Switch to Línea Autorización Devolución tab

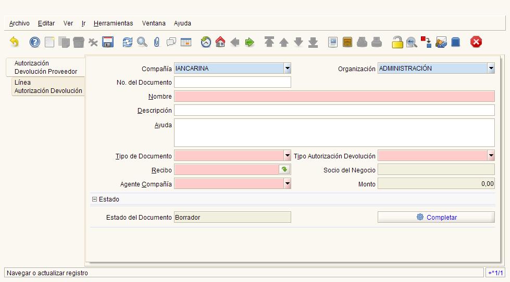point(48,87)
